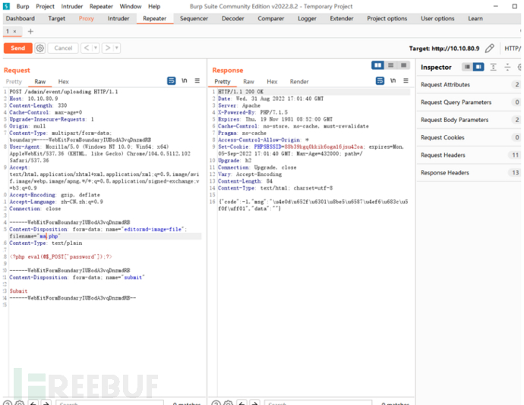Expand Request Query Parameters section
Viewport: 524px width, 405px height.
[x=469, y=102]
